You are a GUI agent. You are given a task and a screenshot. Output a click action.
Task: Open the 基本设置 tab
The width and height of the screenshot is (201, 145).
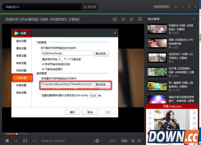click(21, 41)
